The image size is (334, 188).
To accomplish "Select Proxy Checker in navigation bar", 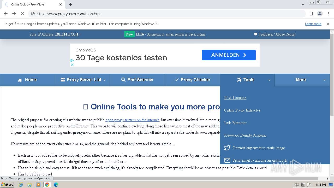I will tap(192, 80).
